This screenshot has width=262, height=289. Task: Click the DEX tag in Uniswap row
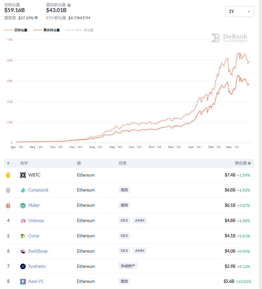[124, 220]
